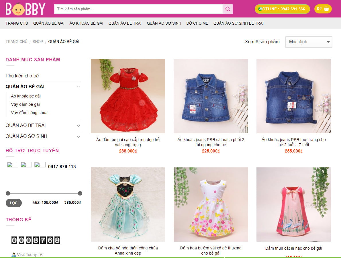341x258 pixels.
Task: Focus the Tìm kiếm sản phẩm search field
Action: [x=138, y=9]
